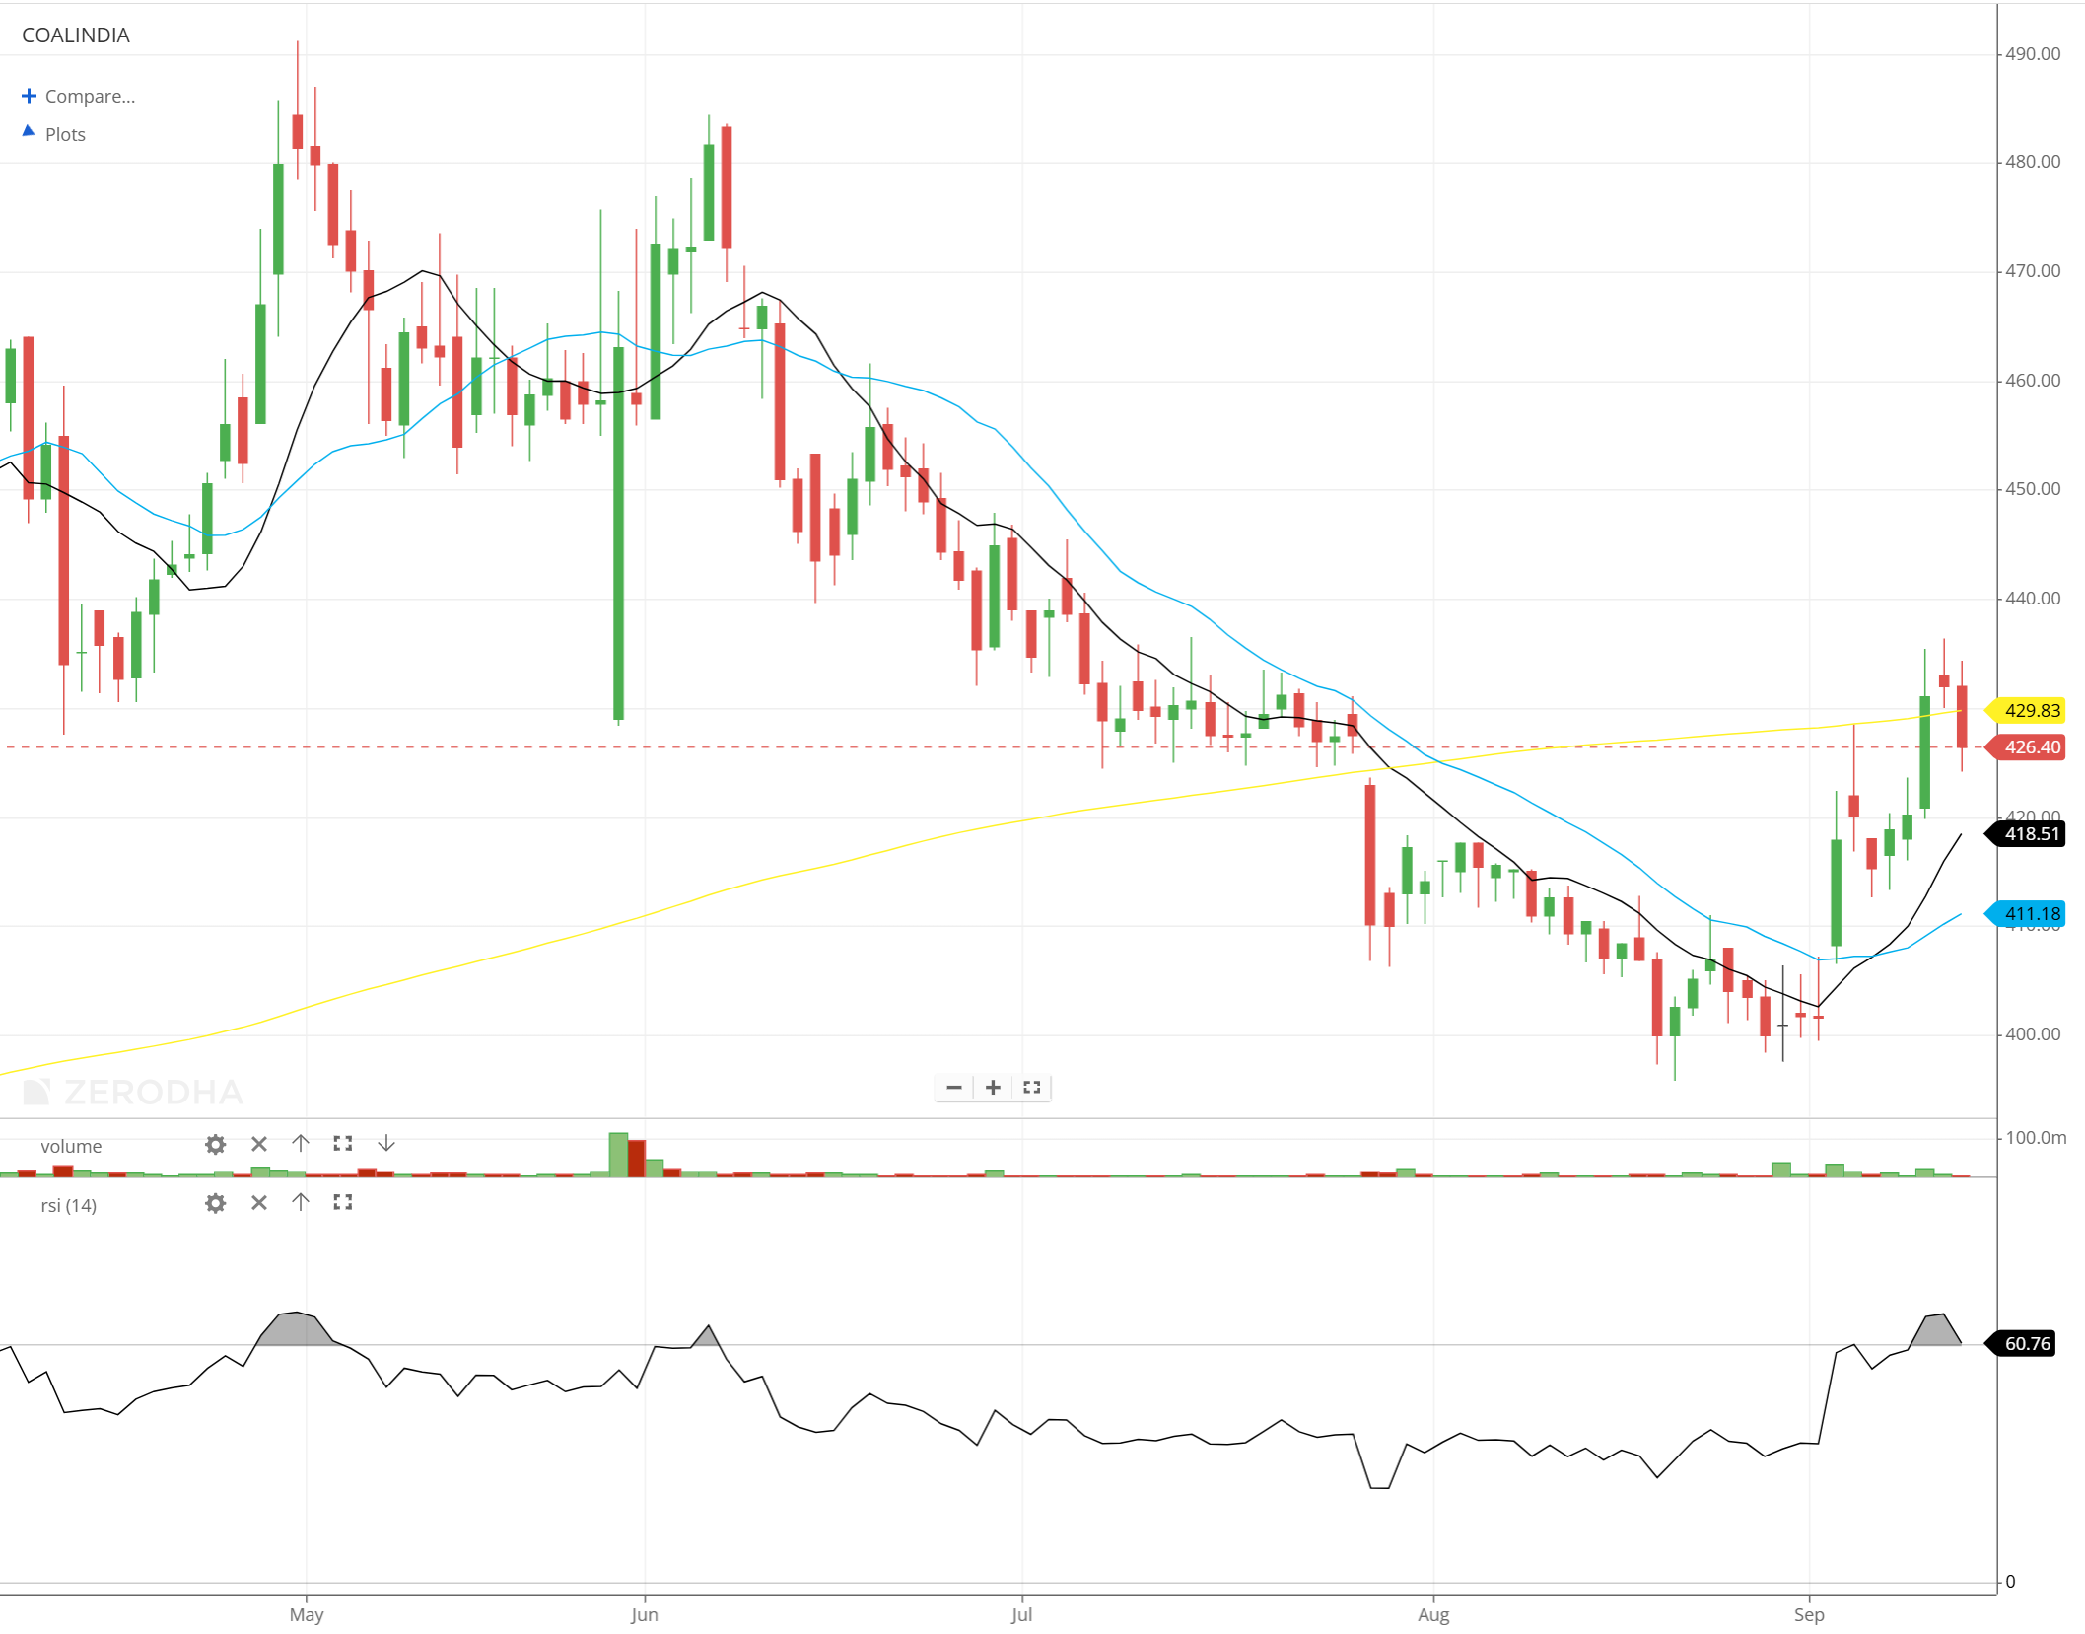The width and height of the screenshot is (2085, 1634).
Task: Close the rsi (14) panel
Action: [x=259, y=1203]
